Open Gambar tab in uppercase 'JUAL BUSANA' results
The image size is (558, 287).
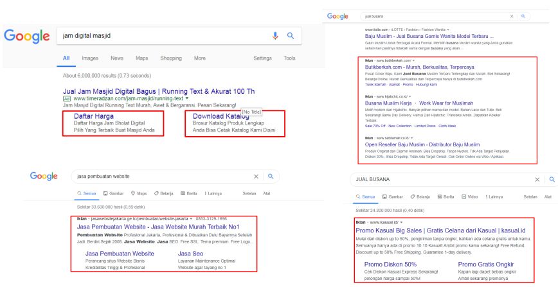(x=393, y=196)
